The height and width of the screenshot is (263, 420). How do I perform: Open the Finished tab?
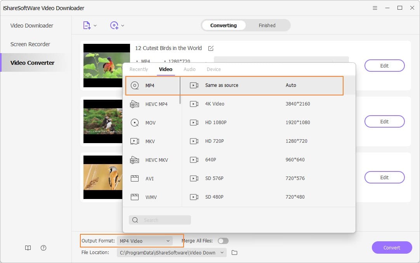(267, 25)
